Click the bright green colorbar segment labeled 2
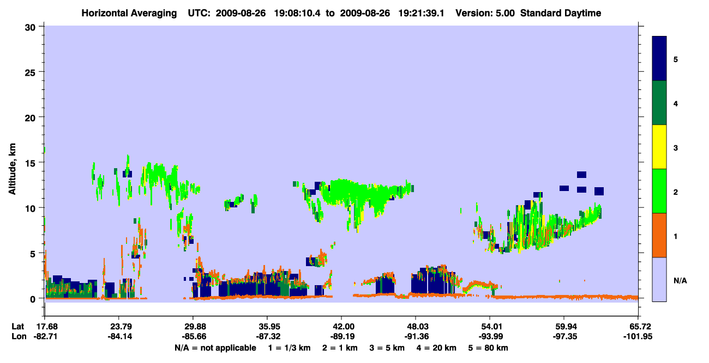709x363 pixels. pos(659,191)
